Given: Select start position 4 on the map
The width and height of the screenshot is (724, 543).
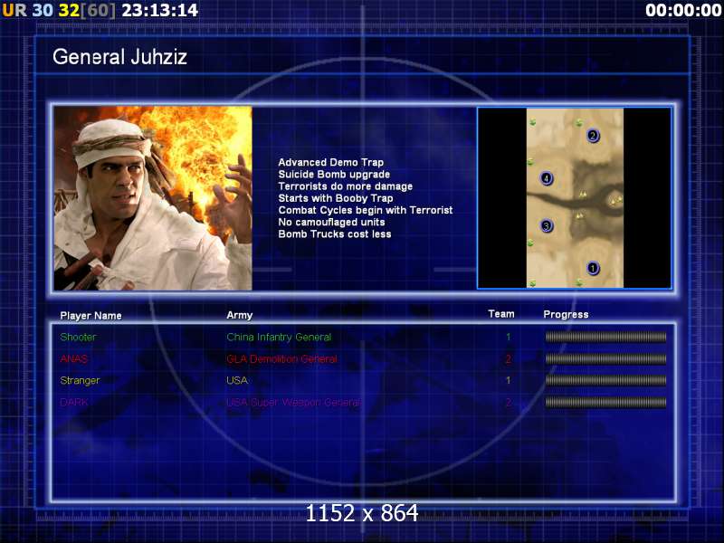Looking at the screenshot, I should coord(547,178).
